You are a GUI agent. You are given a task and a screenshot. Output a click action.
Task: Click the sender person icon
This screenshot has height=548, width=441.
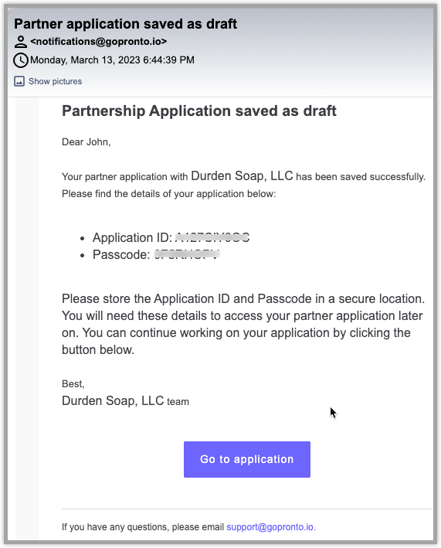pos(21,42)
